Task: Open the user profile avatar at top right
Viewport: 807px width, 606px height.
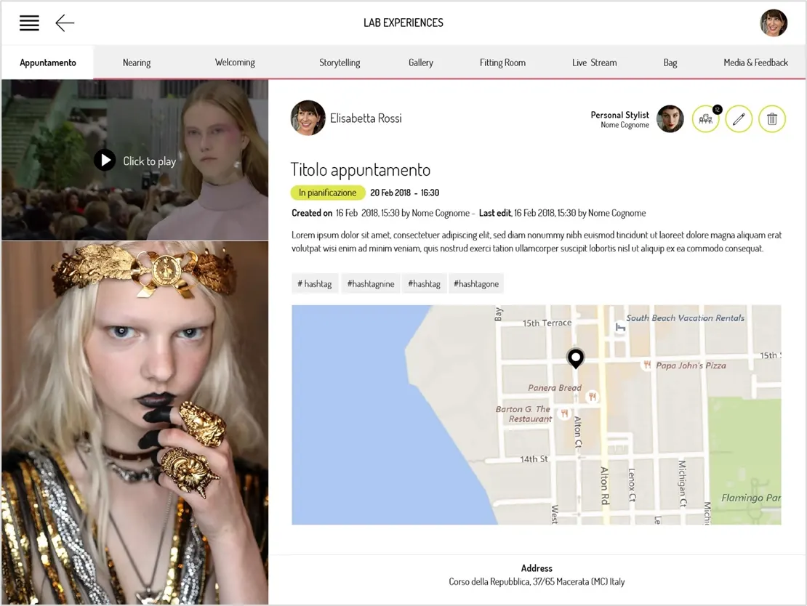Action: [774, 23]
